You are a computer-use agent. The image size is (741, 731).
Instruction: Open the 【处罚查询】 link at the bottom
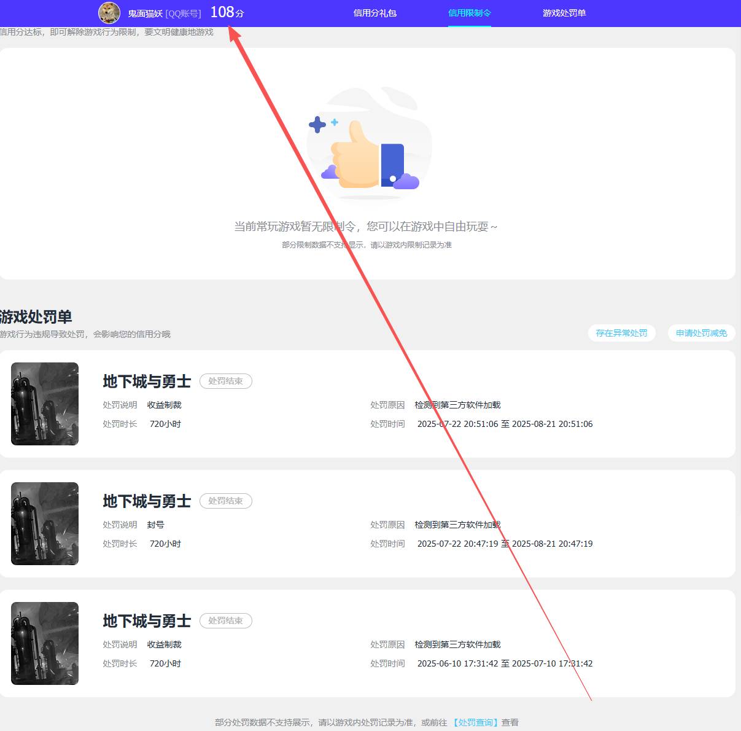pyautogui.click(x=476, y=722)
